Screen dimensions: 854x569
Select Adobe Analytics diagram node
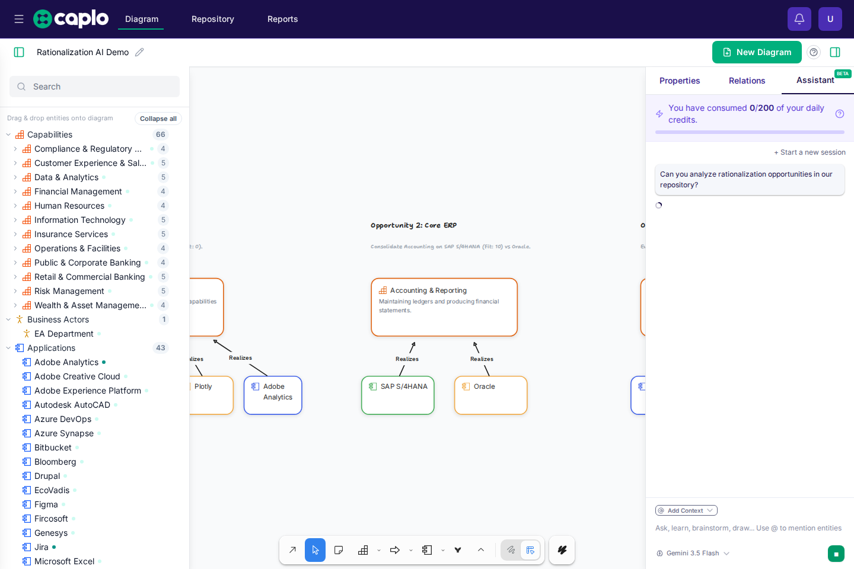pyautogui.click(x=273, y=395)
